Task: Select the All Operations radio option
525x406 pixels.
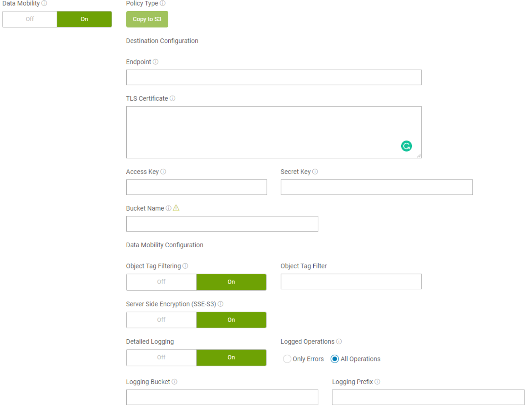Action: pos(335,359)
